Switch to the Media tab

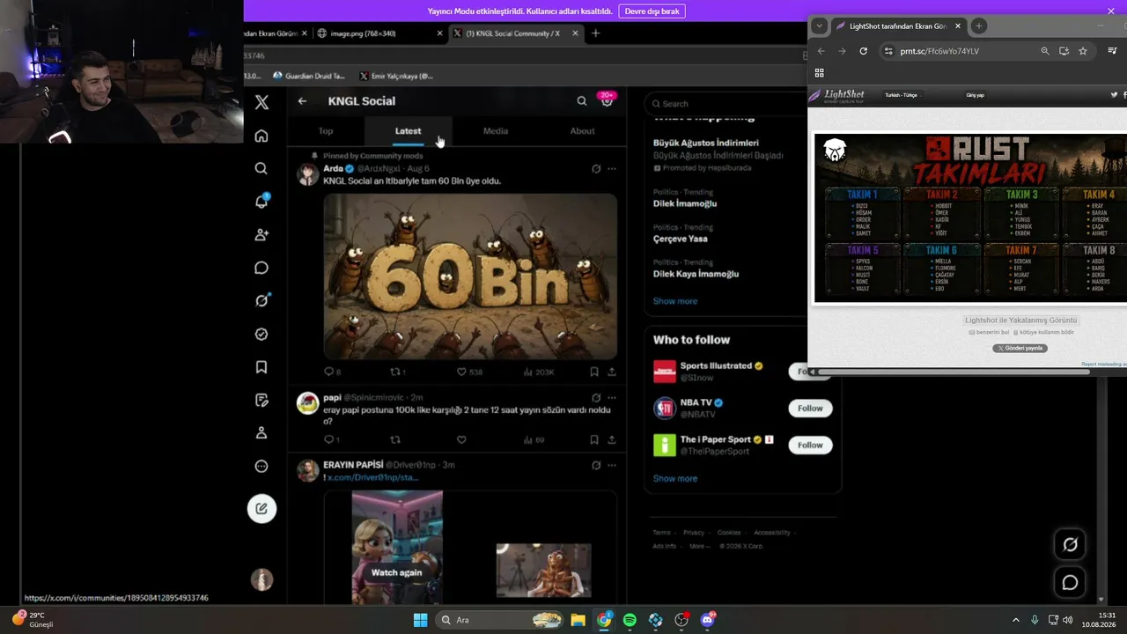(496, 131)
